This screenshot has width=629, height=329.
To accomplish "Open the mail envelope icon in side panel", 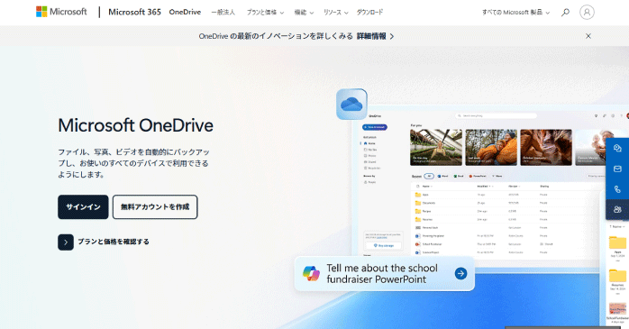I will (617, 169).
